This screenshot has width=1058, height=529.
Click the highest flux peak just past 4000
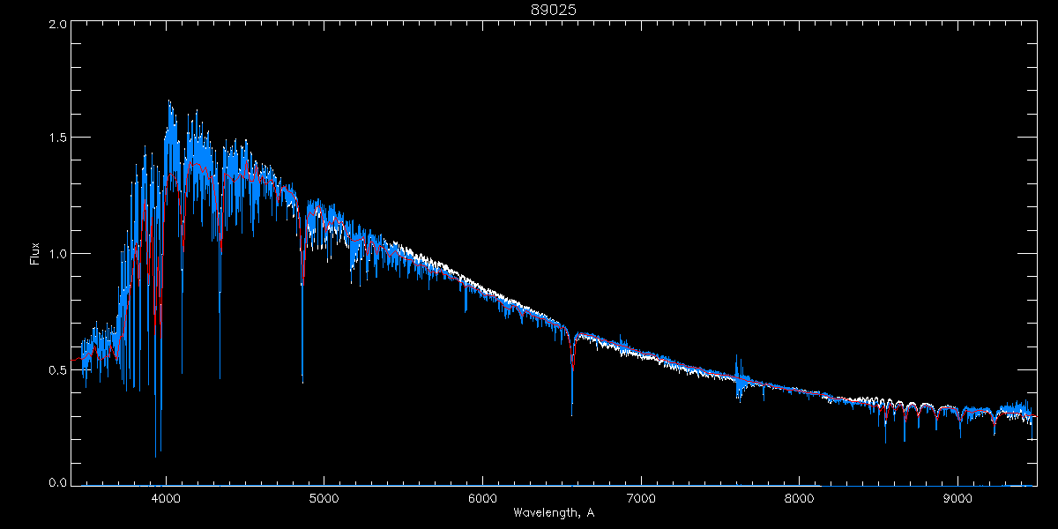click(169, 102)
